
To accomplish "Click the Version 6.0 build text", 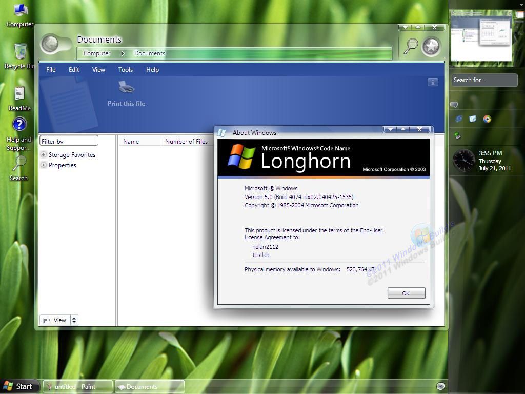I will tap(299, 197).
